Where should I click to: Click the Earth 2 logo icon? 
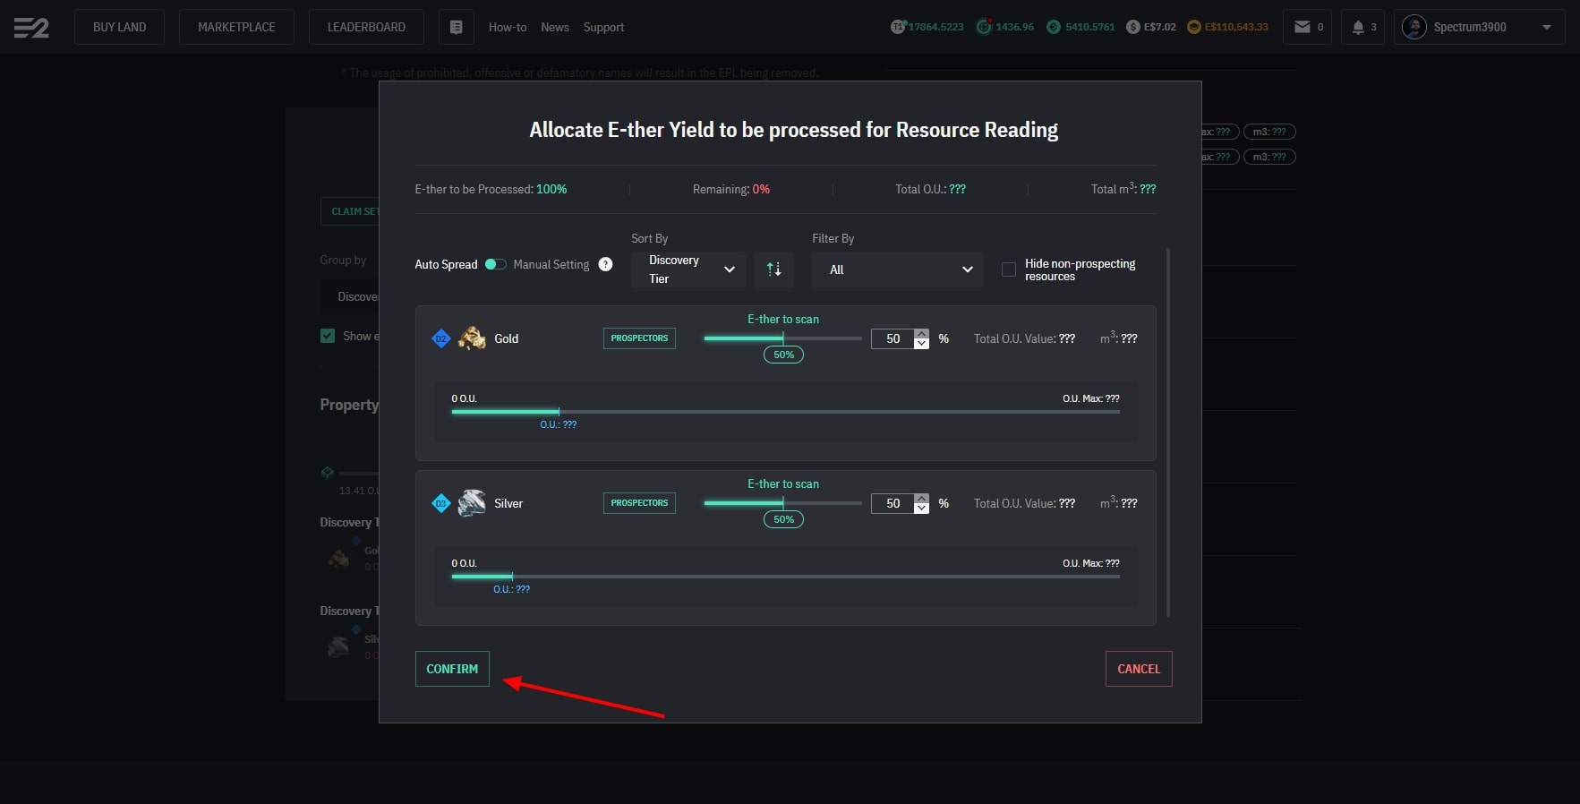(31, 28)
